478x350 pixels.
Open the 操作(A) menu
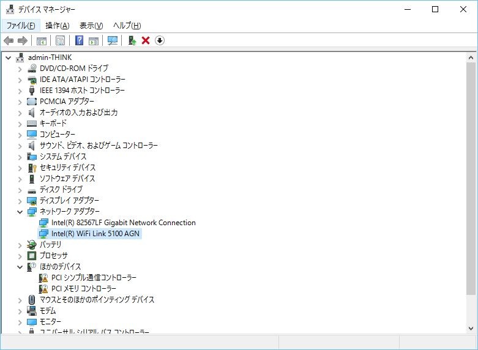[x=57, y=25]
